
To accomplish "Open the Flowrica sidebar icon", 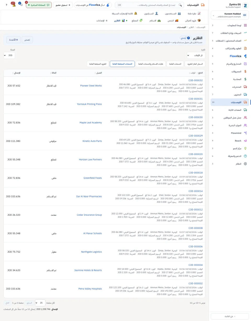I will click(x=245, y=56).
